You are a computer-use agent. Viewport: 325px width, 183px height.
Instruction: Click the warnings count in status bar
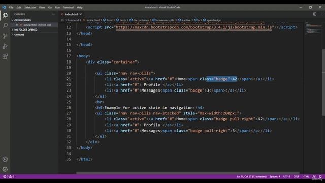point(12,176)
